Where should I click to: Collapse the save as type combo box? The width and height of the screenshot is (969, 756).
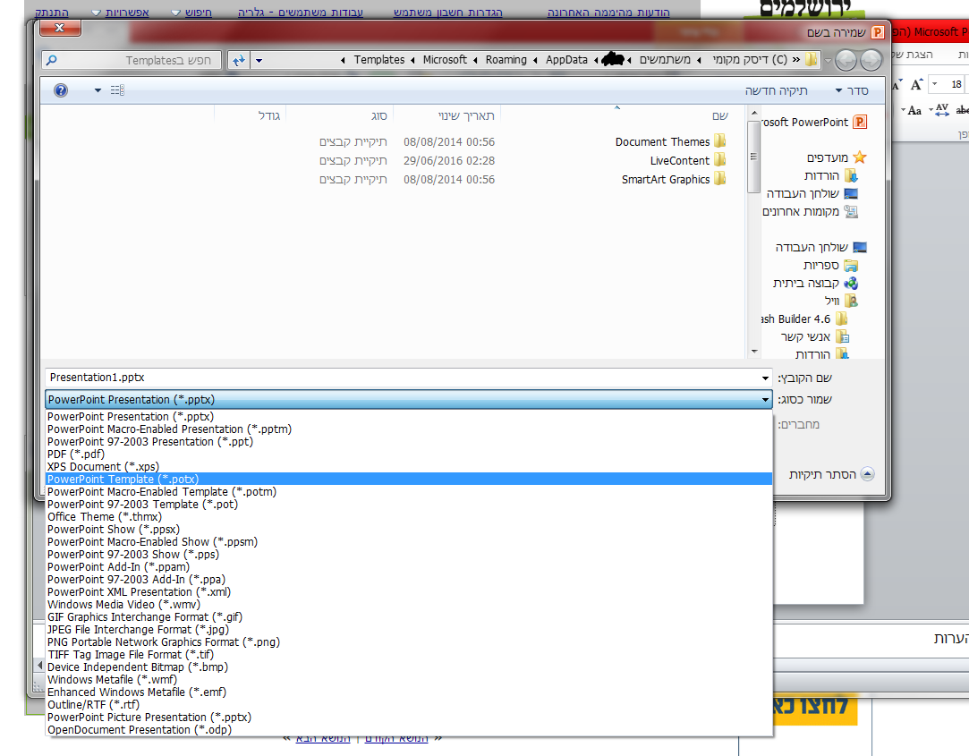pyautogui.click(x=765, y=400)
